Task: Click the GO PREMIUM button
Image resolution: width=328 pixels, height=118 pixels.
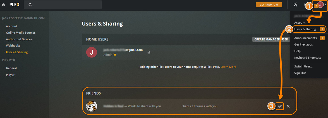Action: 269,4
